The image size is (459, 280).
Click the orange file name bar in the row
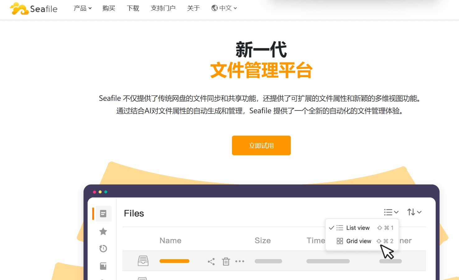(x=174, y=261)
